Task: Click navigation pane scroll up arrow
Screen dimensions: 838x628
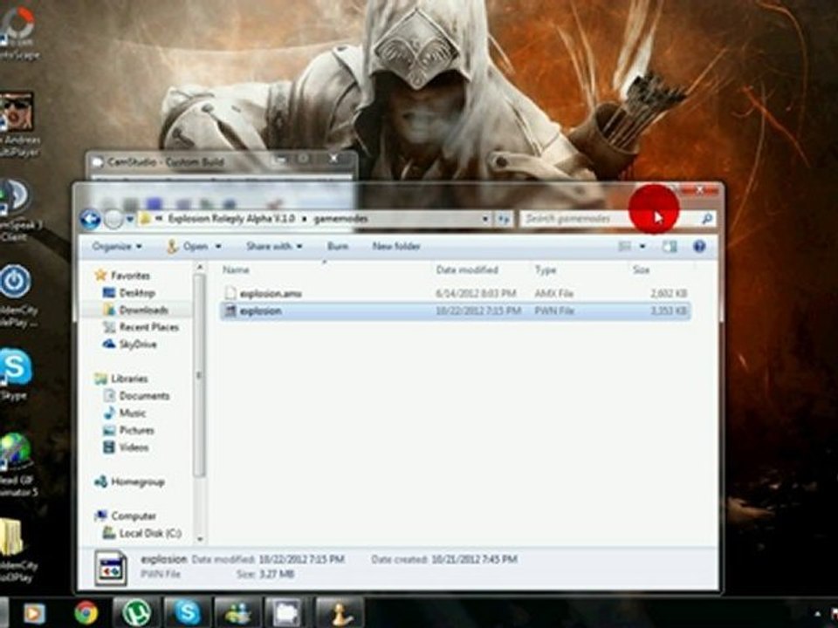Action: pyautogui.click(x=199, y=267)
